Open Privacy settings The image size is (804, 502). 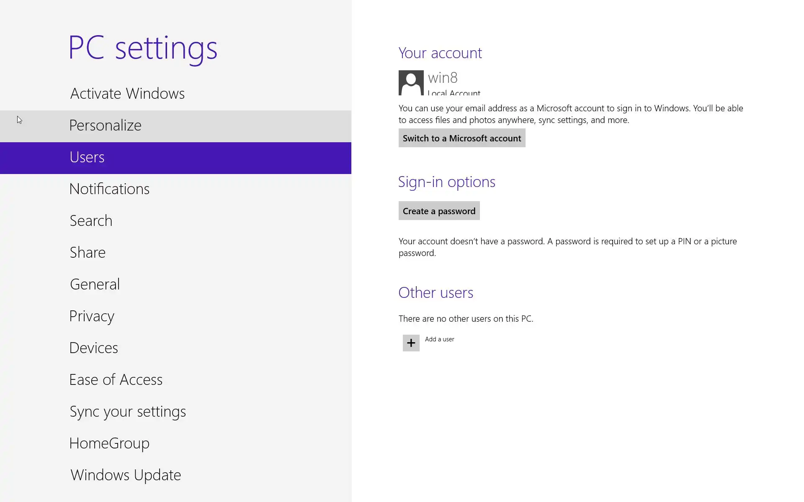coord(92,316)
